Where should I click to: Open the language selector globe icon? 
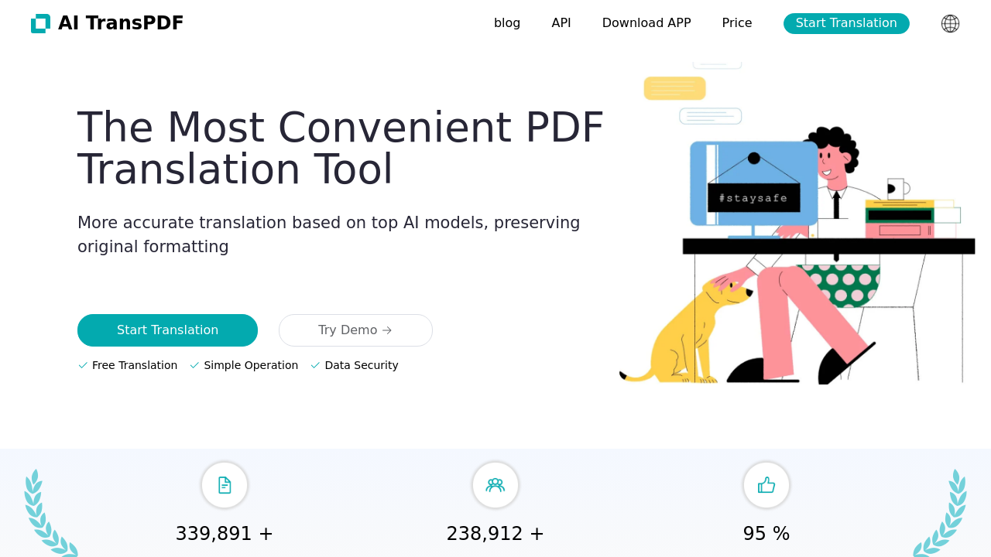pos(950,23)
